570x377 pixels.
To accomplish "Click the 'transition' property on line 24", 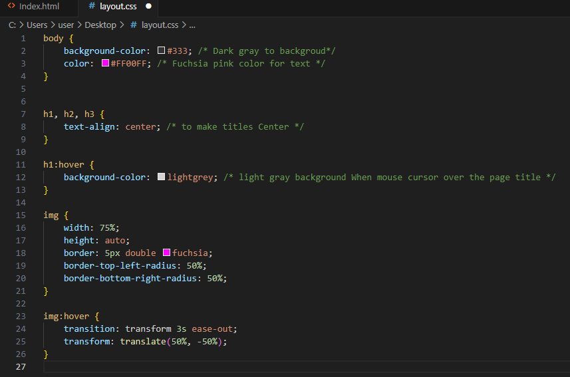I will pos(89,329).
